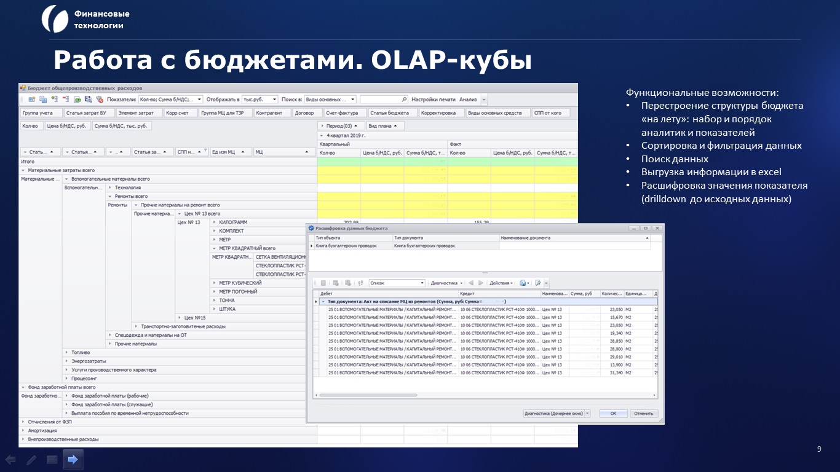Click the Статья затрат БУ field button

point(89,113)
